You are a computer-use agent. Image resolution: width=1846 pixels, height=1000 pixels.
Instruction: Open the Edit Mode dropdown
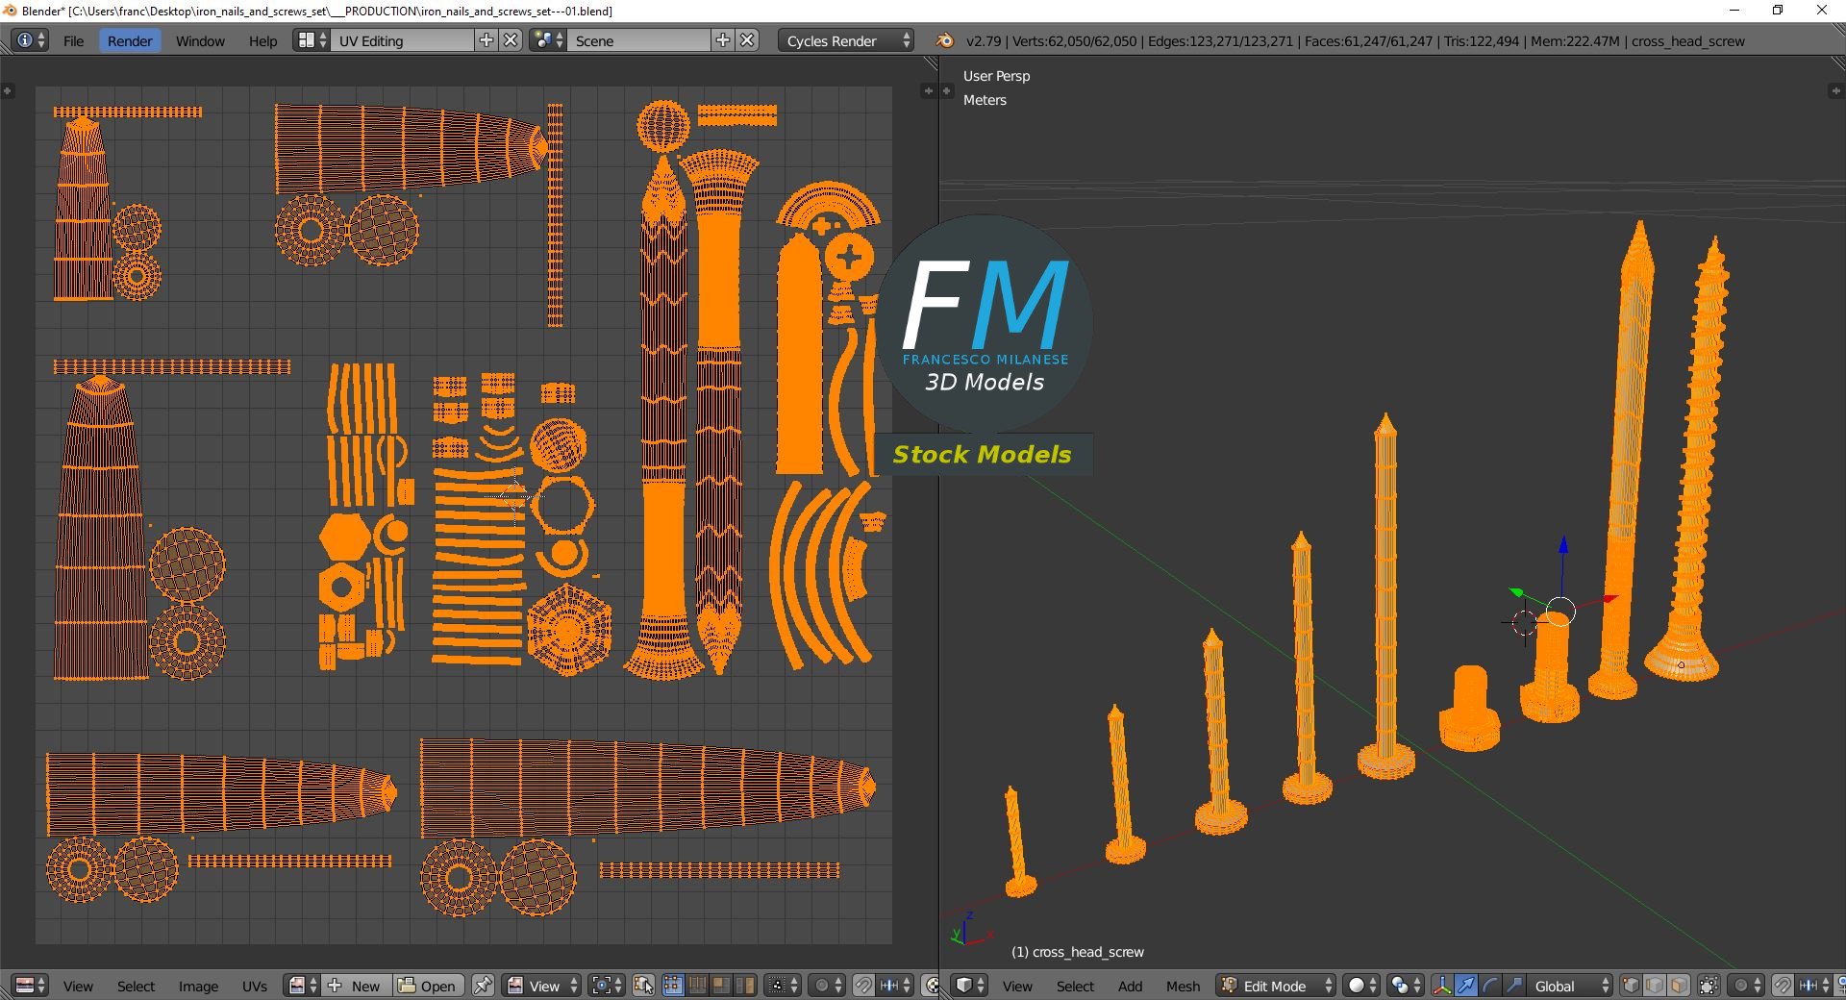pos(1276,986)
